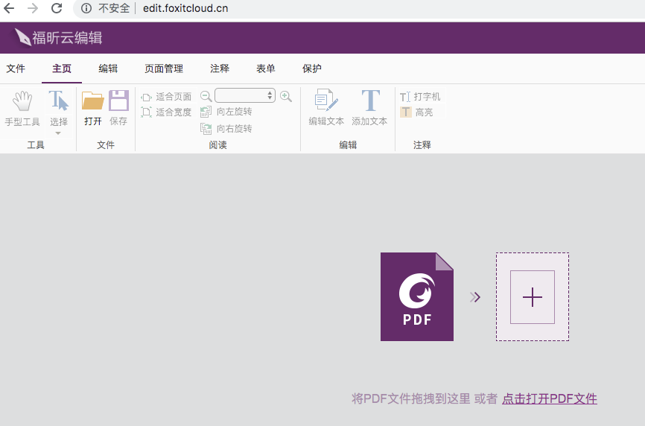Click the 福昕云编辑 logo
Viewport: 645px width, 426px height.
58,38
